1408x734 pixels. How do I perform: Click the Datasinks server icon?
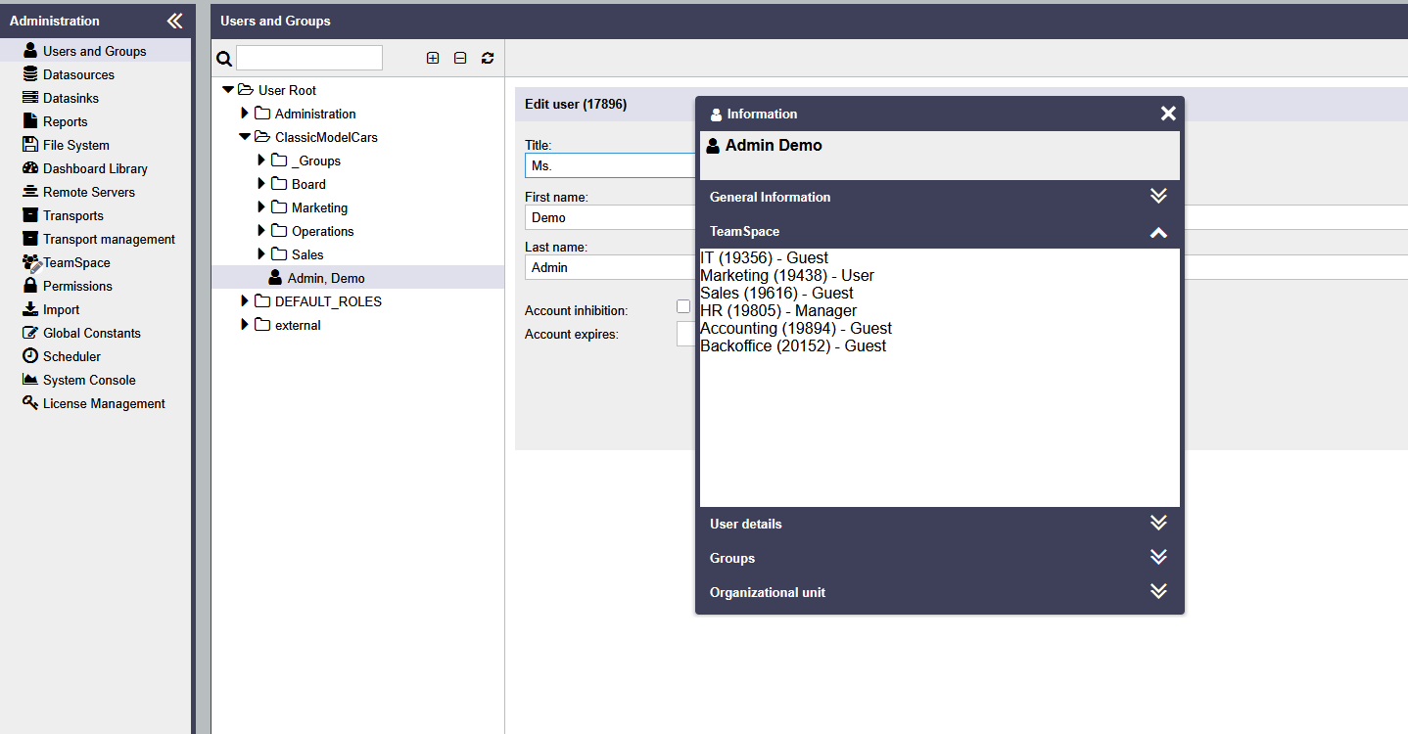(x=30, y=97)
